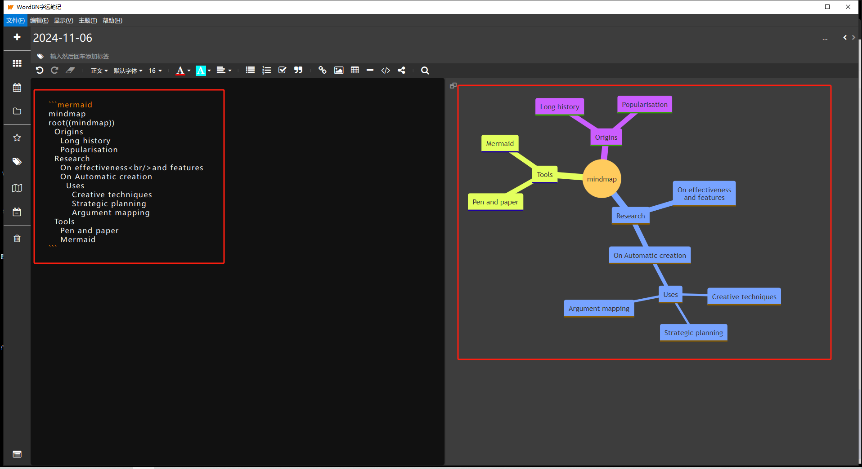
Task: Insert a code block
Action: pos(386,70)
